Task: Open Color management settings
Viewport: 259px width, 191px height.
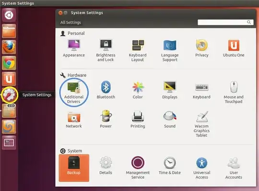Action: click(x=138, y=90)
